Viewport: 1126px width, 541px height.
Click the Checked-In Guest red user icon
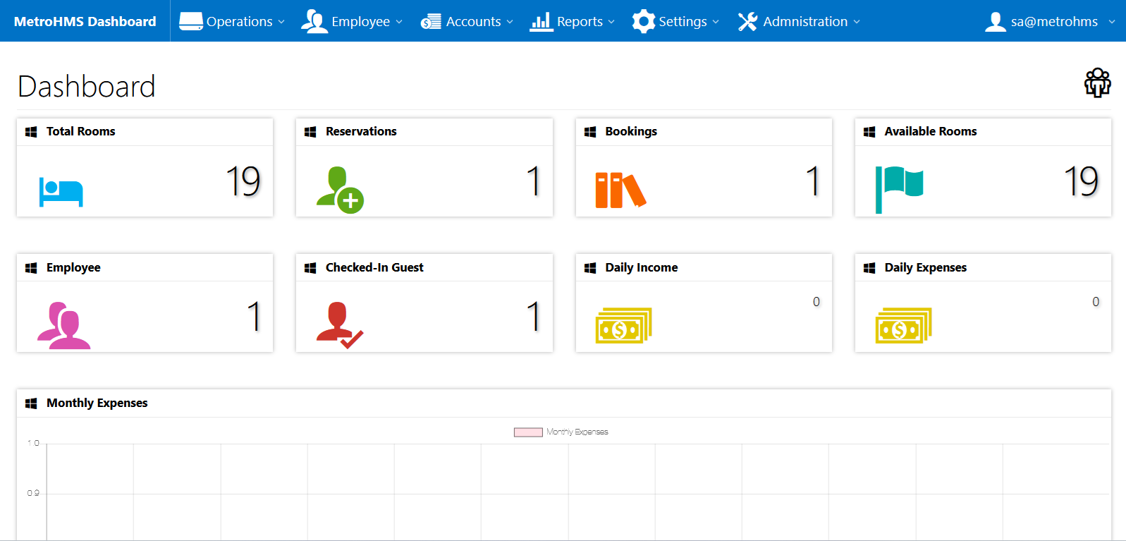coord(340,325)
